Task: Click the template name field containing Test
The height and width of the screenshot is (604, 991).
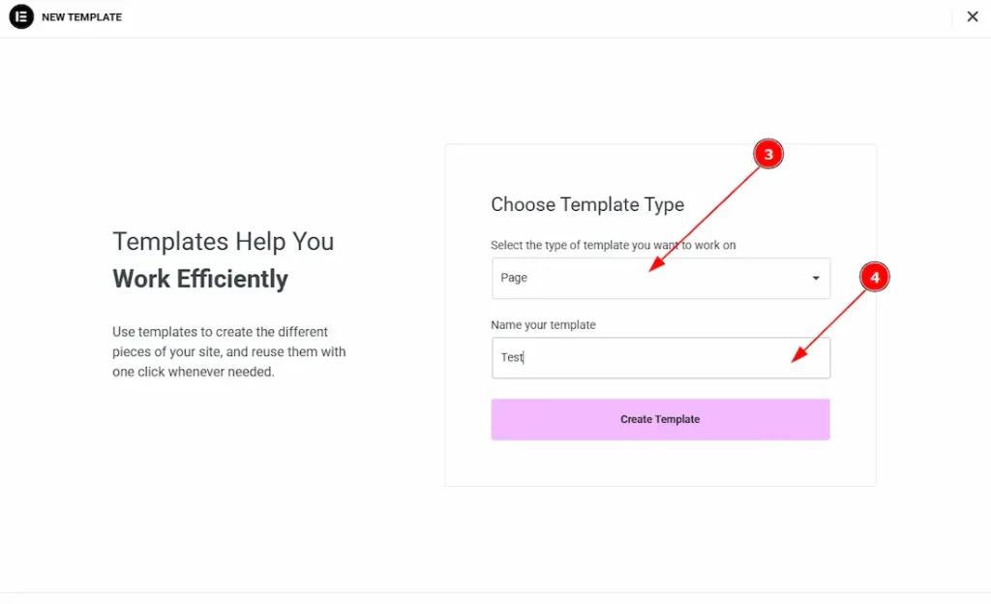Action: tap(660, 357)
